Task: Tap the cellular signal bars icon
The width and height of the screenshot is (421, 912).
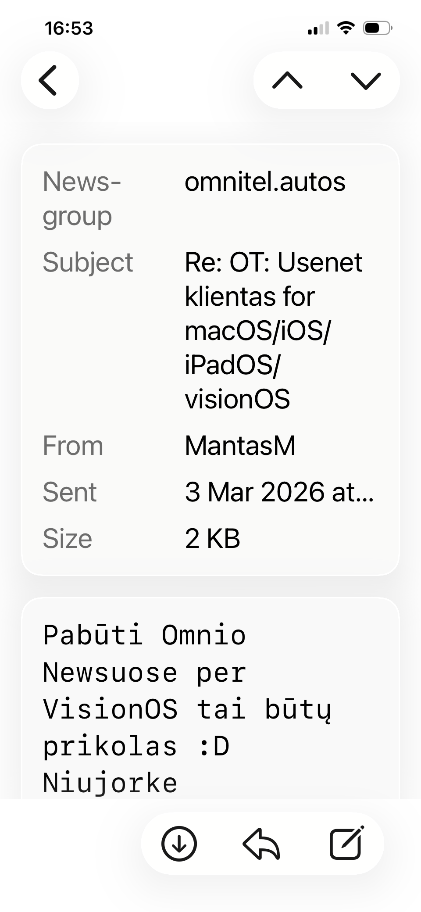Action: [x=318, y=29]
